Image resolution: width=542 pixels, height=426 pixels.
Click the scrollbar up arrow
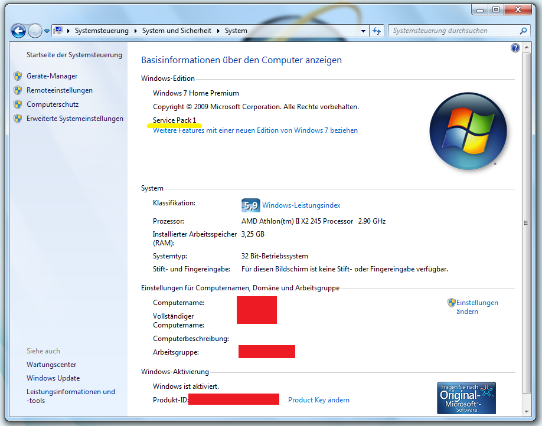[x=527, y=47]
